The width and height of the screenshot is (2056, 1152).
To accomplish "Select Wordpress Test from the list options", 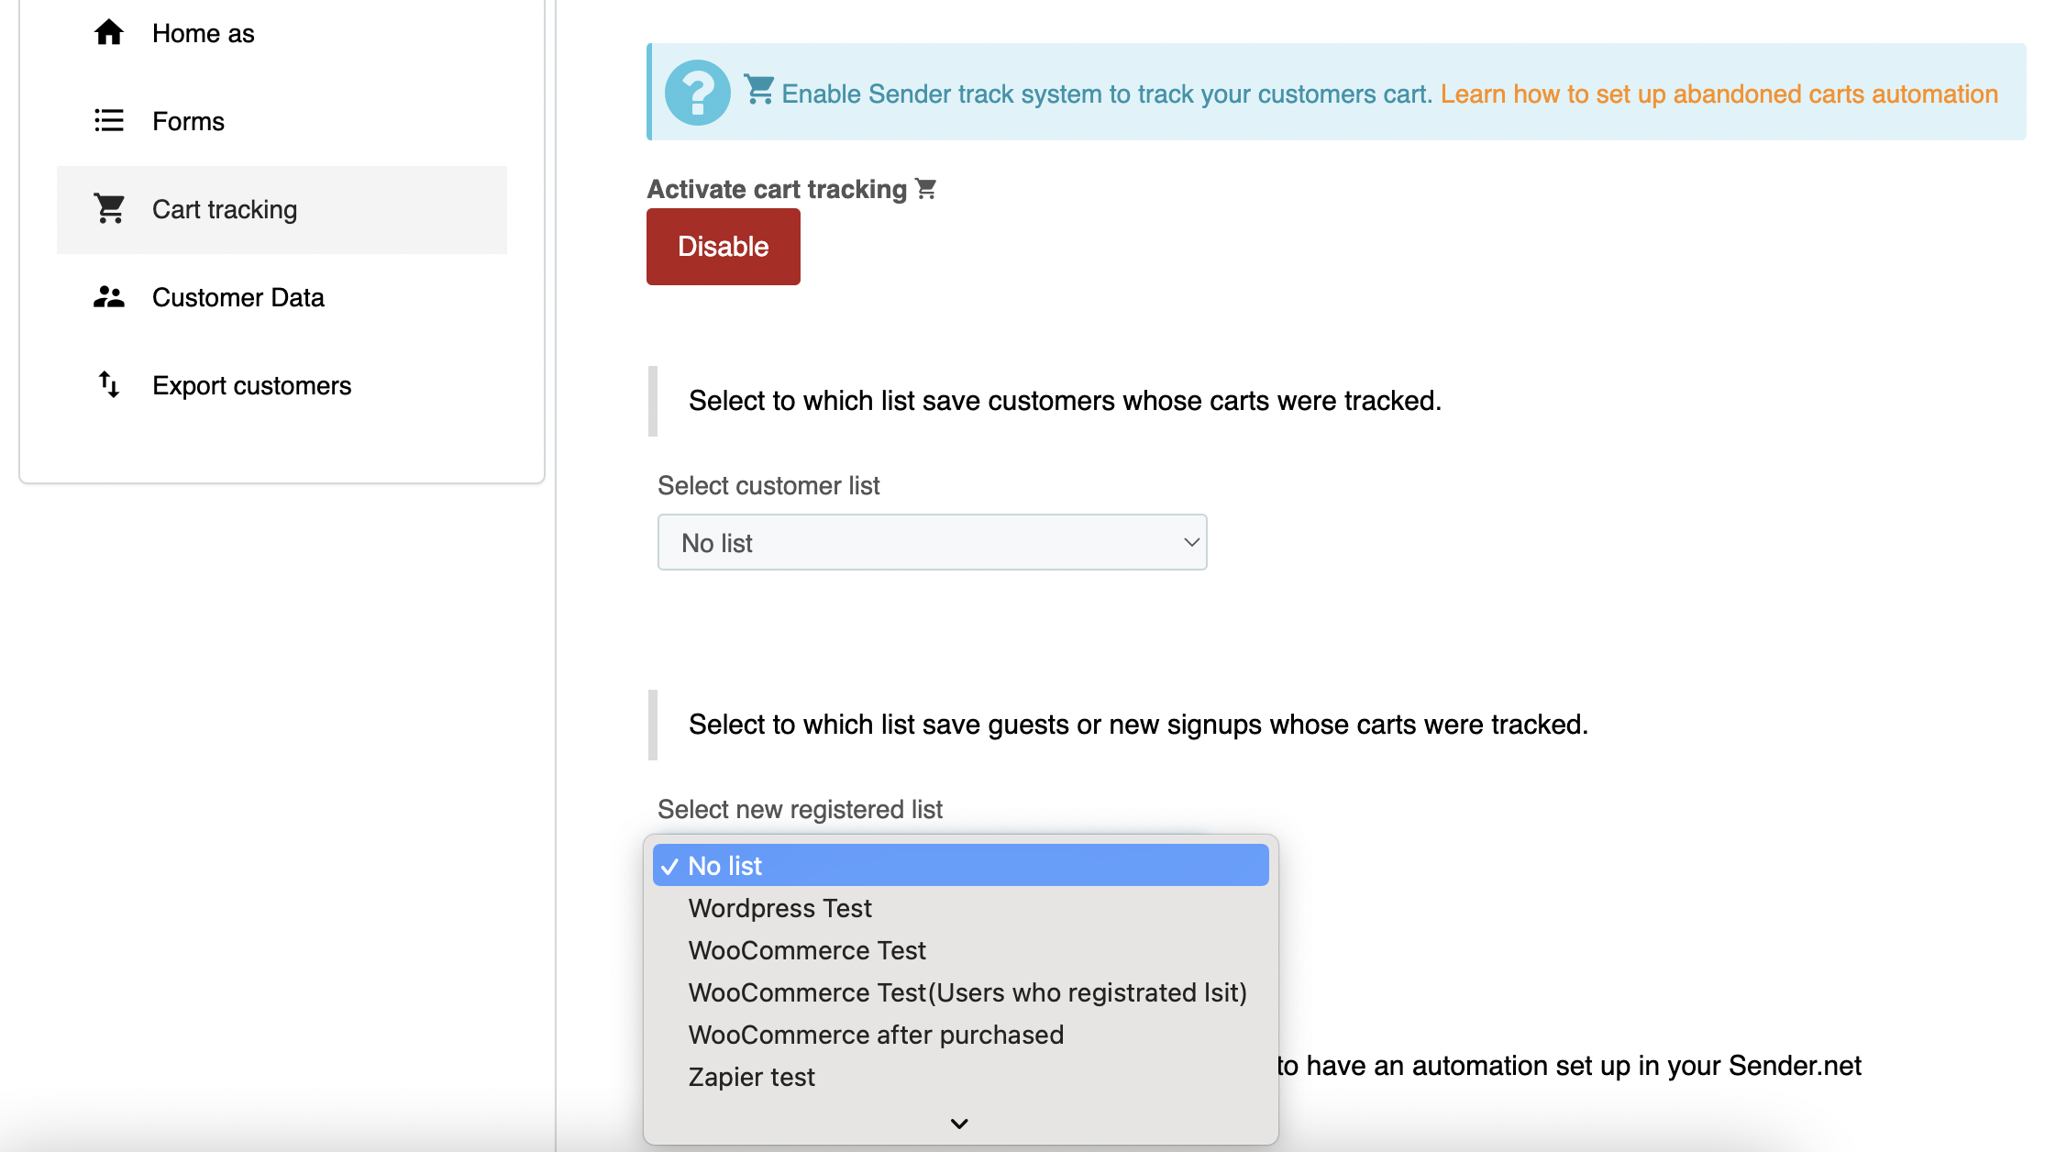I will (x=779, y=908).
